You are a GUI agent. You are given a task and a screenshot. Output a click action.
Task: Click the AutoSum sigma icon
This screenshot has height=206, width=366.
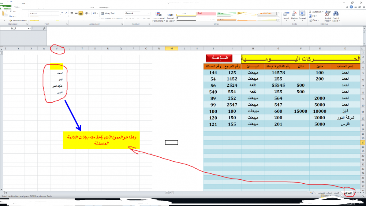(x=310, y=12)
